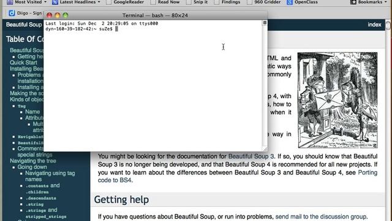The width and height of the screenshot is (392, 221).
Task: Click the Bookmarks star icon
Action: click(353, 2)
